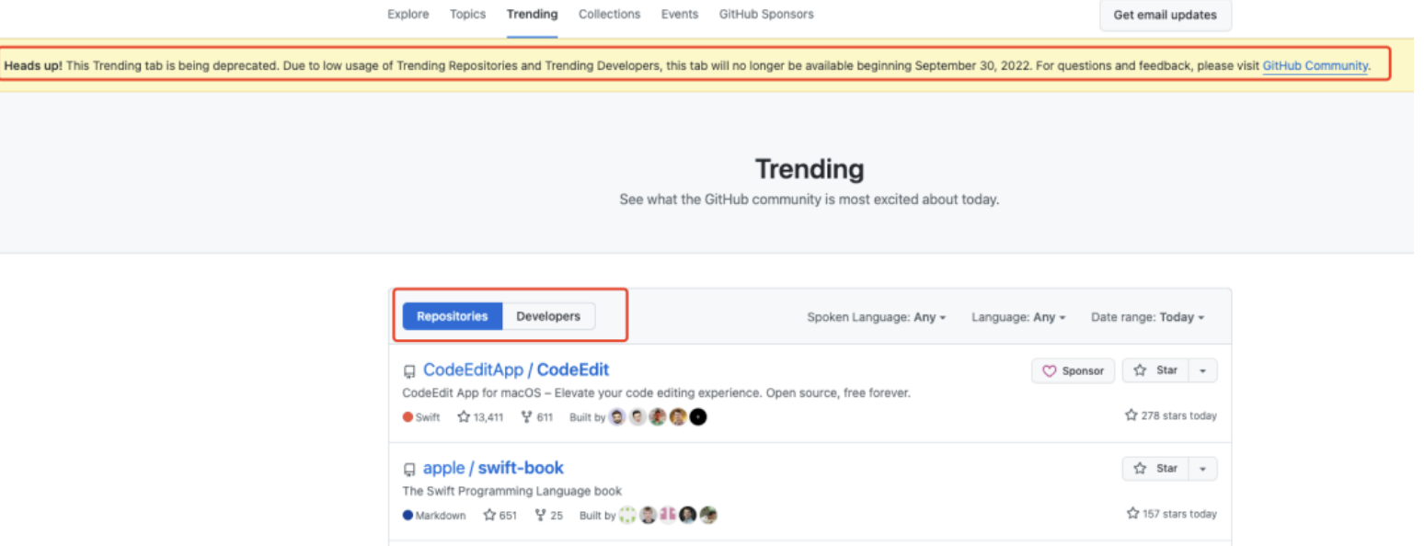
Task: Click first contributor avatar for swift-book
Action: point(627,515)
